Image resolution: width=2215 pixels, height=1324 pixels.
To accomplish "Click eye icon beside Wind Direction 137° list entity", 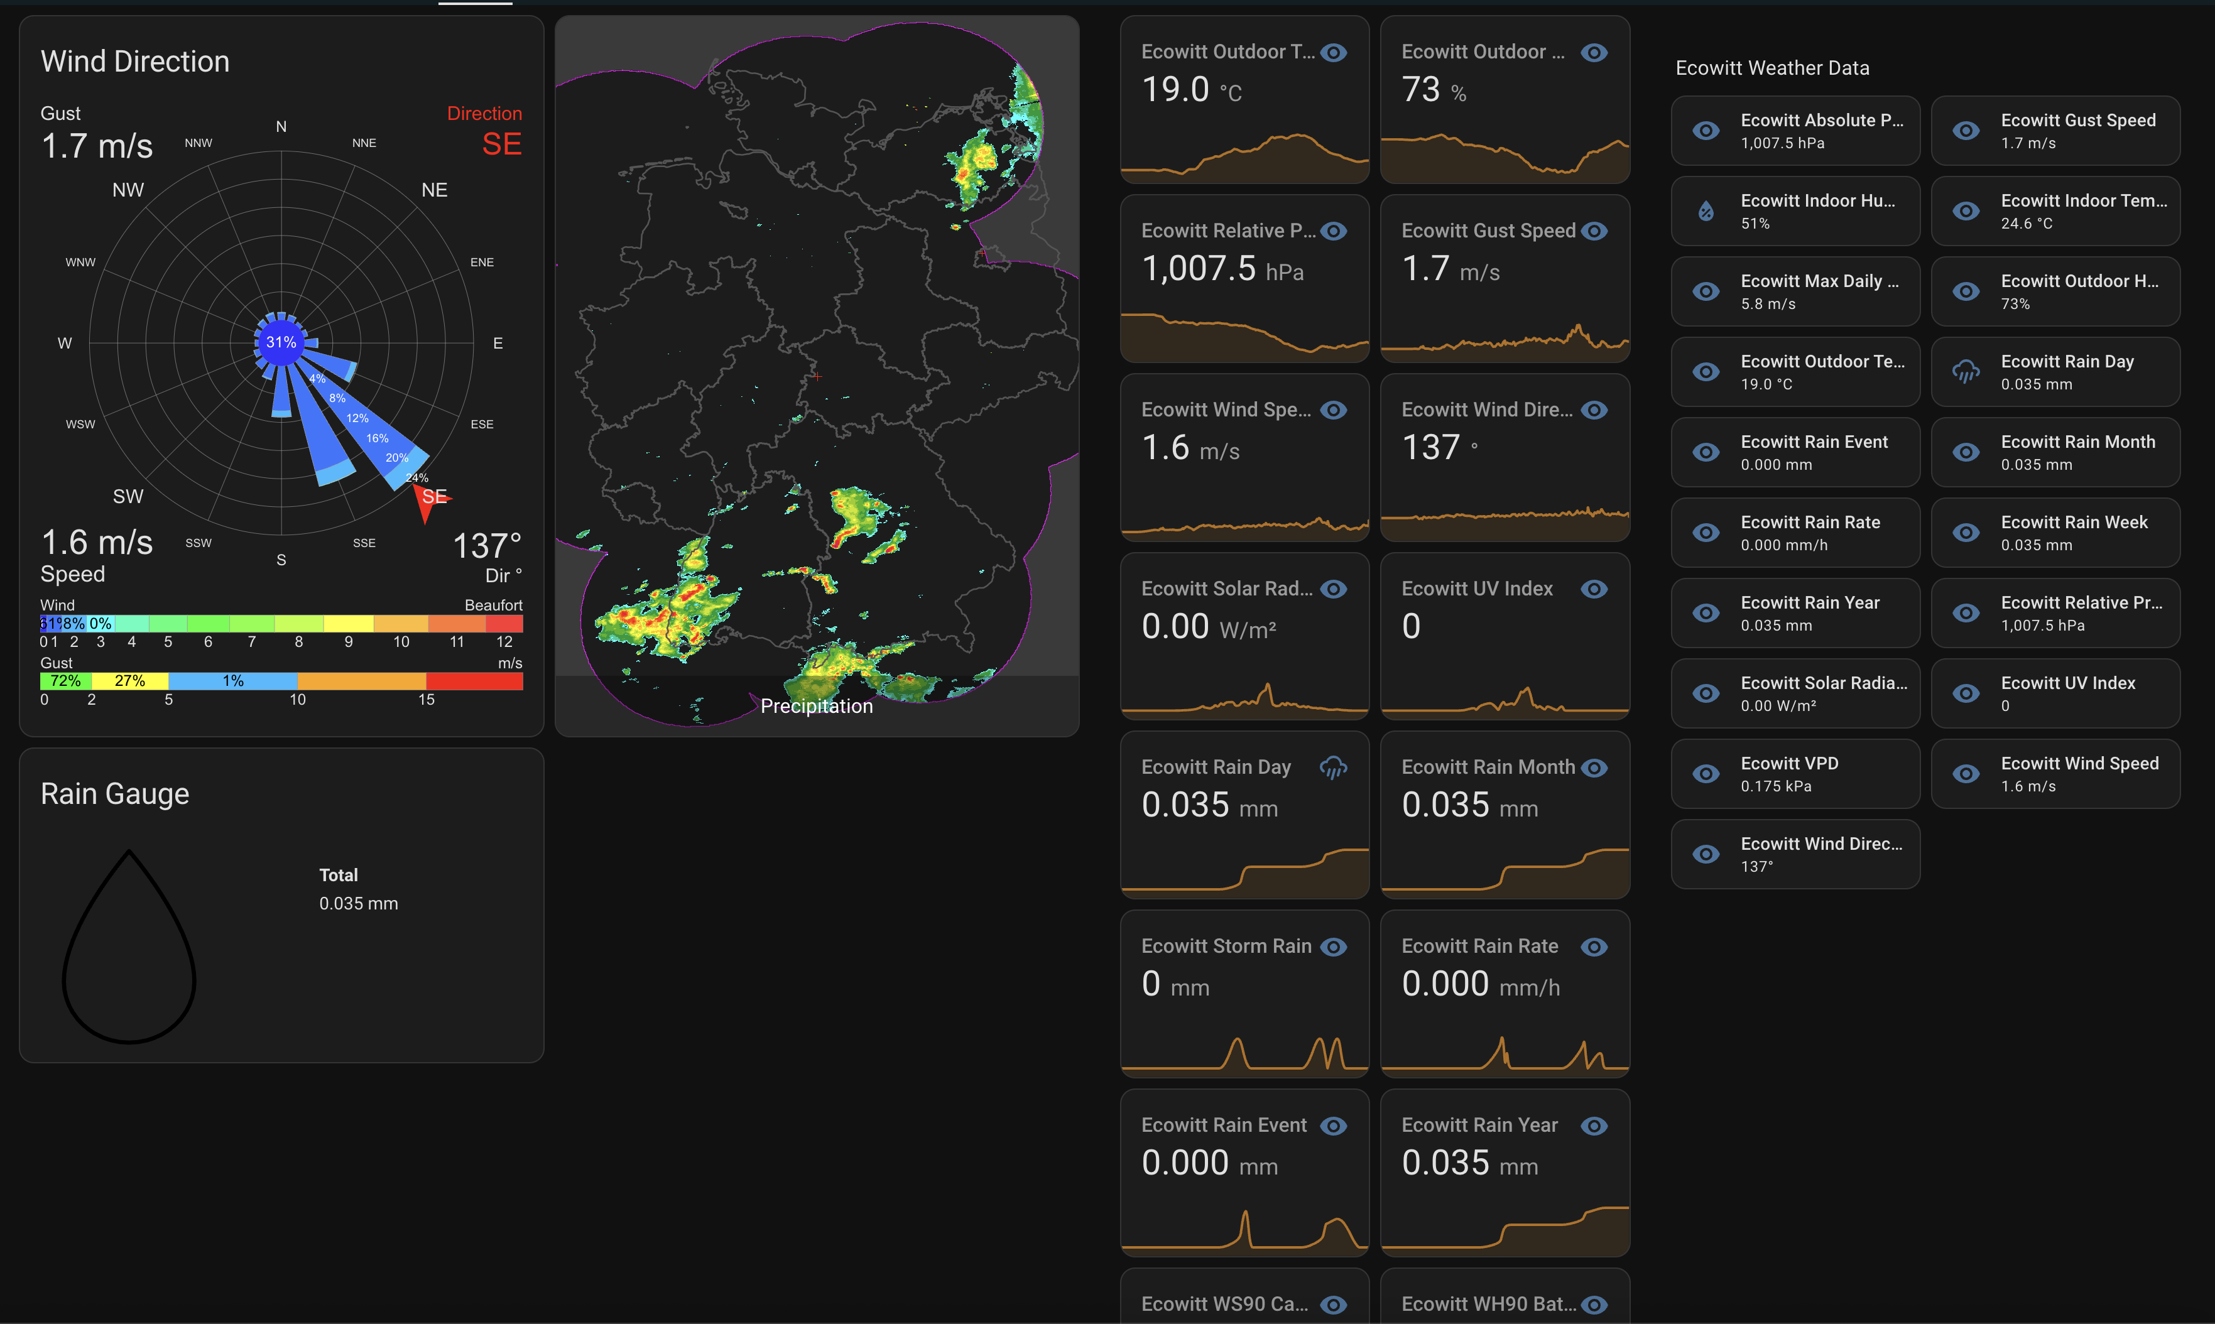I will 1706,855.
